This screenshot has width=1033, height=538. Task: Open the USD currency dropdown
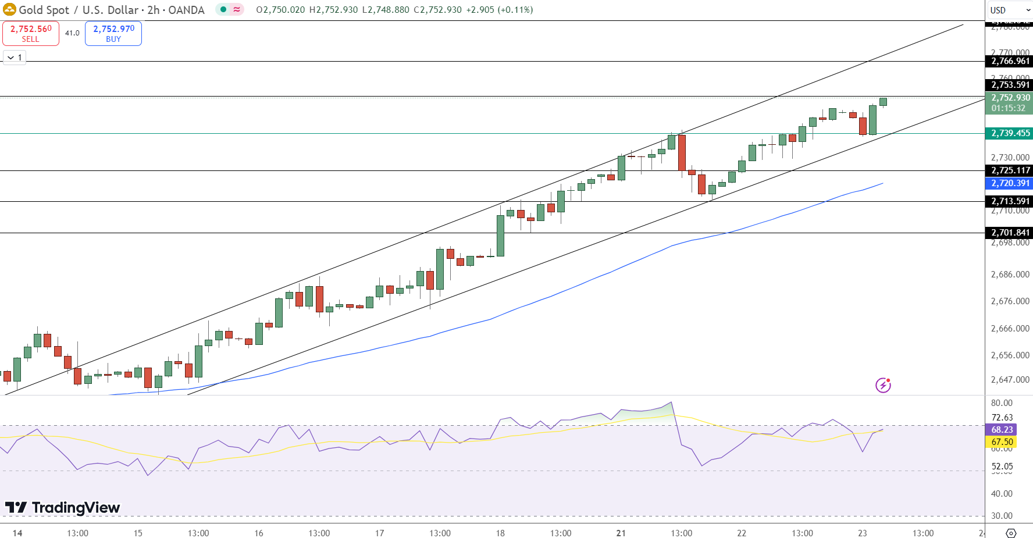[x=1010, y=10]
